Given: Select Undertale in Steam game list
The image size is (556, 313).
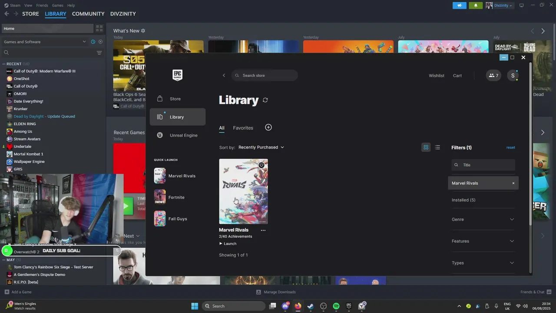Looking at the screenshot, I should click(x=22, y=147).
